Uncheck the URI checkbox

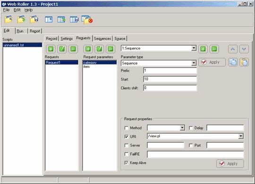point(127,136)
